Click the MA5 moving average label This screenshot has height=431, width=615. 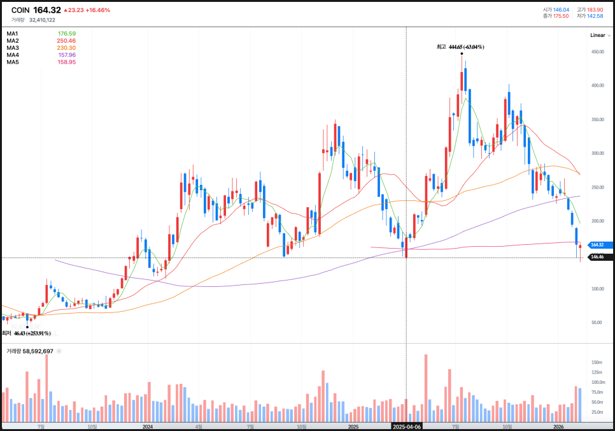[x=13, y=62]
